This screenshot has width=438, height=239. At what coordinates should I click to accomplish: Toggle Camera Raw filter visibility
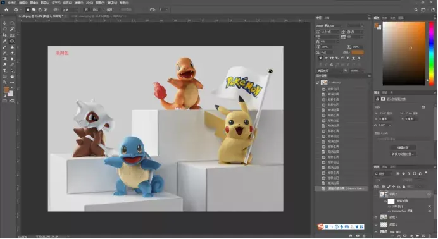tap(389, 211)
